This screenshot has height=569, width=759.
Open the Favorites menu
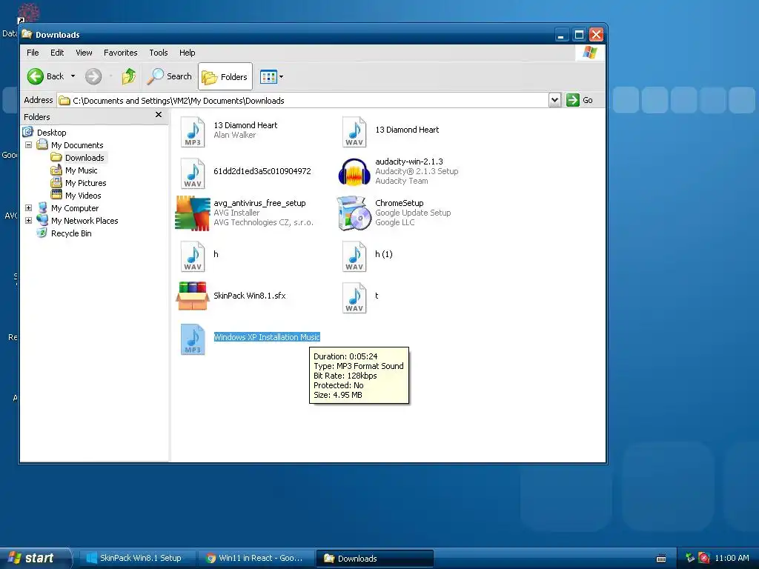pyautogui.click(x=121, y=53)
